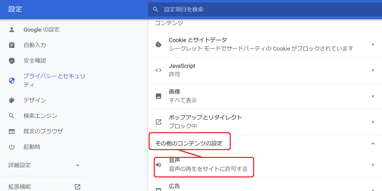Click the power icon beside 起動時
Viewport: 382px width, 191px height.
tap(12, 147)
